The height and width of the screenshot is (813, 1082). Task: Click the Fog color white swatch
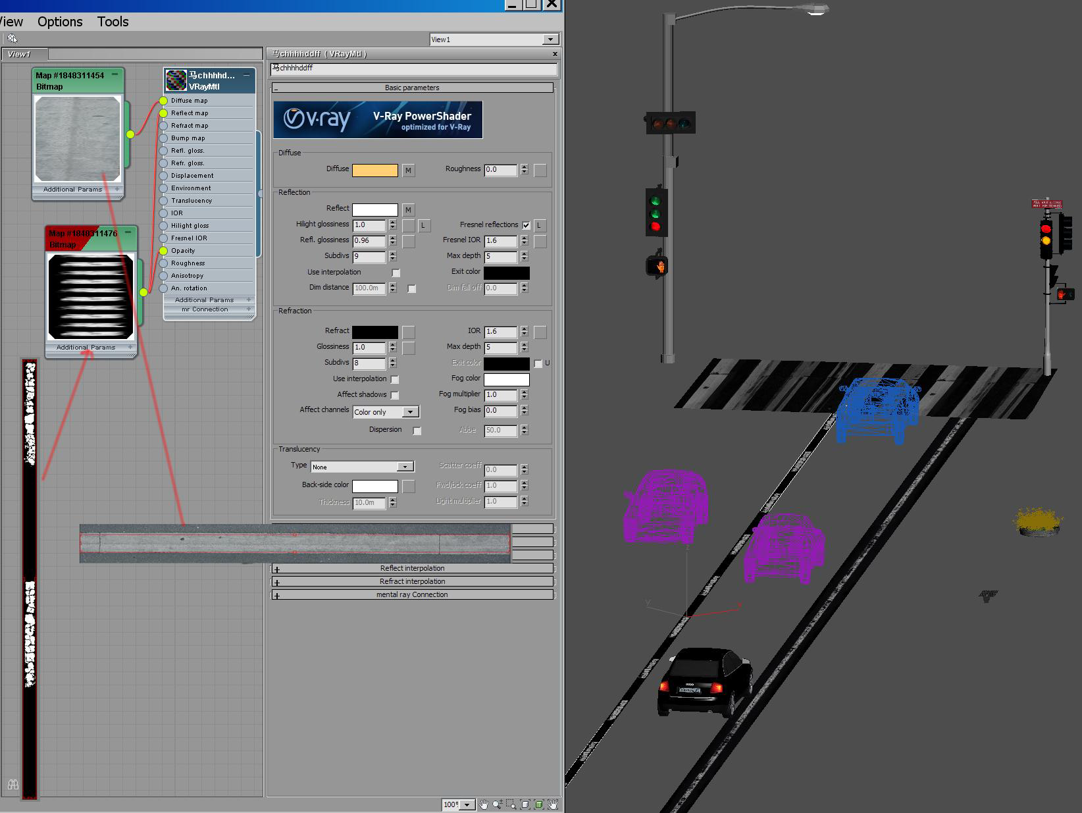click(x=507, y=379)
